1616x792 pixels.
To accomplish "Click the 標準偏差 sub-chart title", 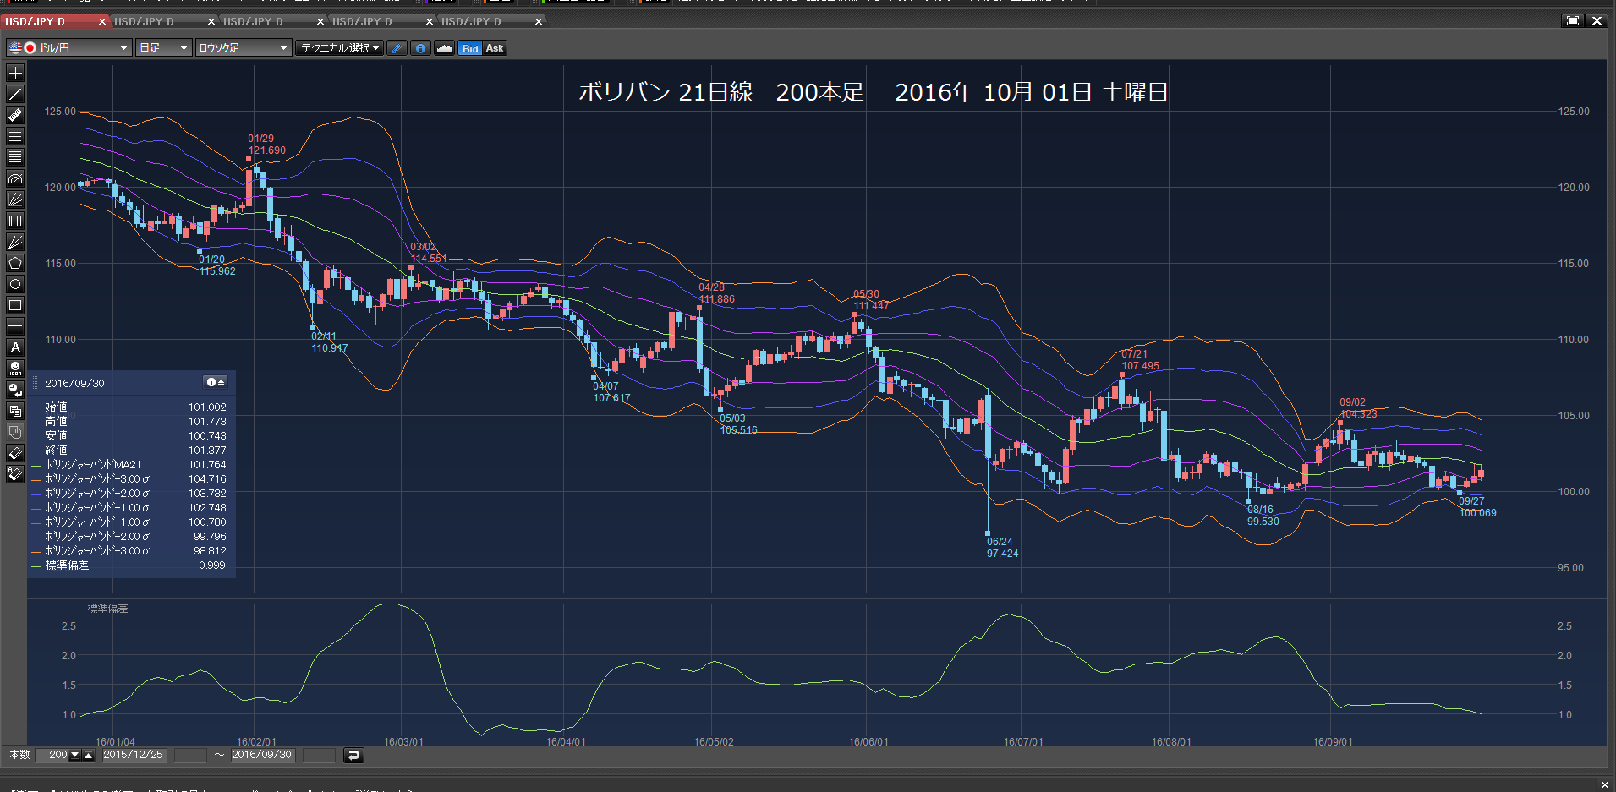I will (107, 609).
